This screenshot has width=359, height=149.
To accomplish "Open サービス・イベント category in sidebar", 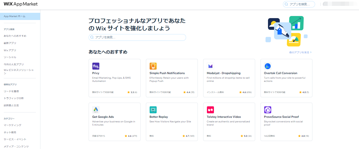I will tap(15, 139).
